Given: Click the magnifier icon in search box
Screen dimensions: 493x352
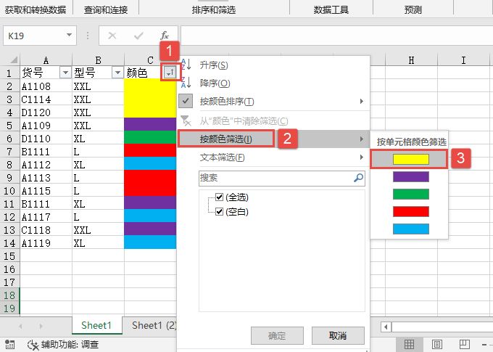Looking at the screenshot, I should pyautogui.click(x=358, y=178).
